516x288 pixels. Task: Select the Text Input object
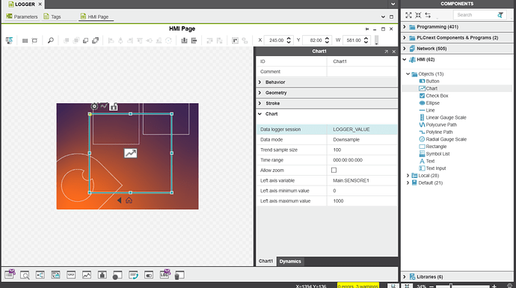click(x=432, y=168)
